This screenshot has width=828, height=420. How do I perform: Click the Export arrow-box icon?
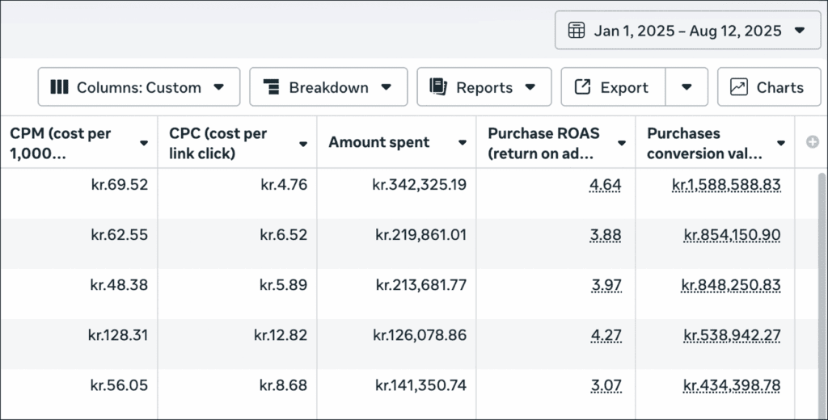tap(582, 87)
